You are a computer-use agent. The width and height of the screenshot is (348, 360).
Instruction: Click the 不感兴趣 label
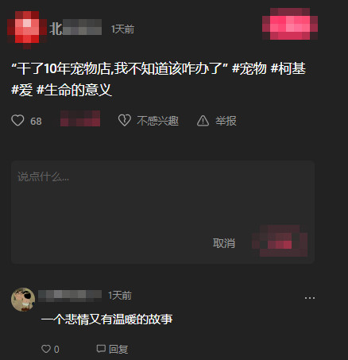(x=157, y=121)
